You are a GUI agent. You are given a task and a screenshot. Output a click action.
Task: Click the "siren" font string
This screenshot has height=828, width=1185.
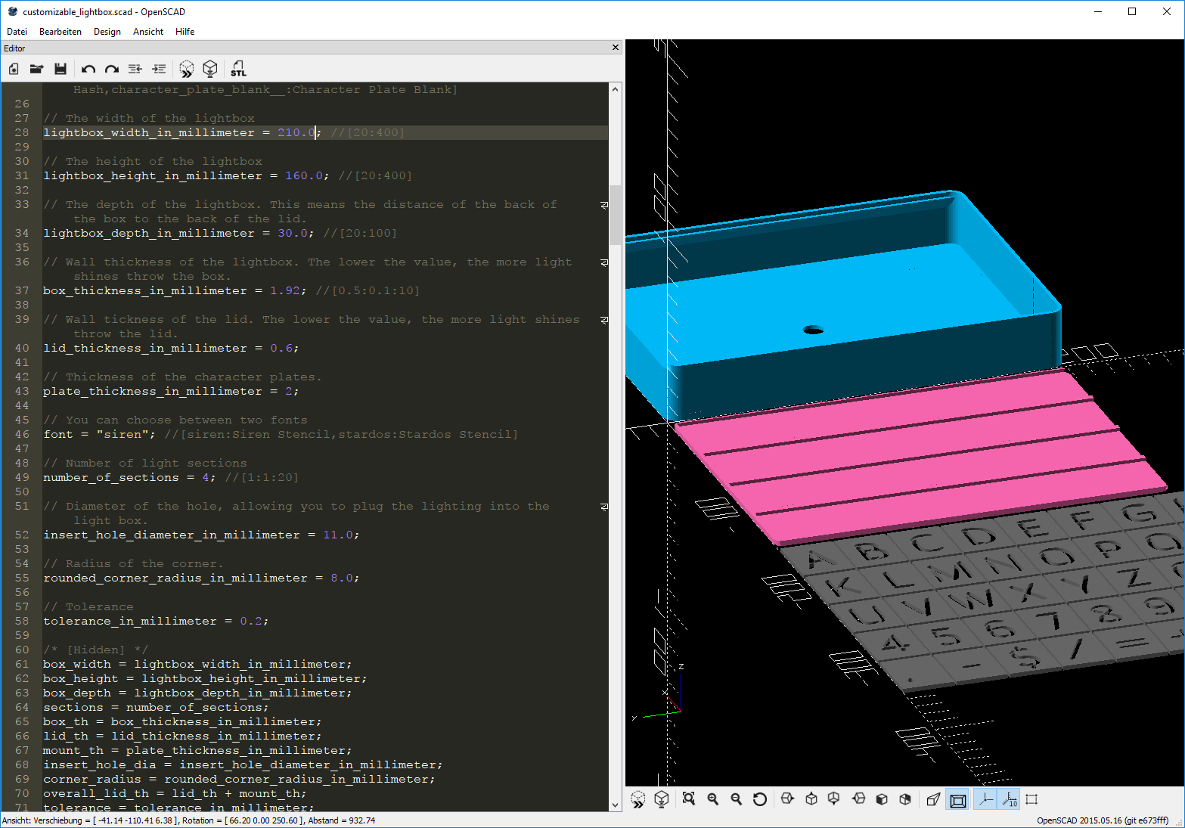coord(123,434)
